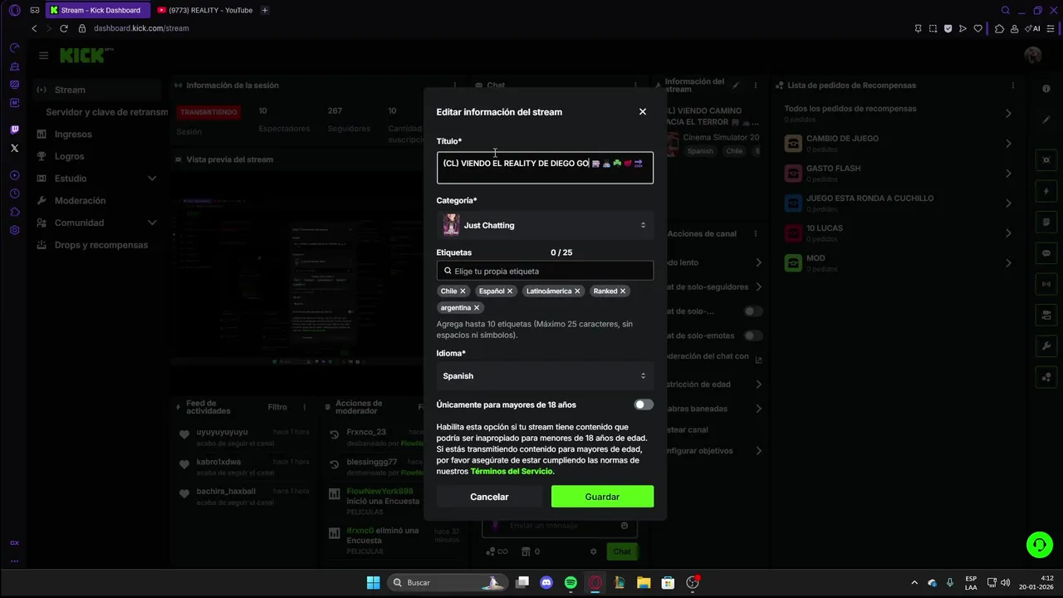Expand the 10 LUCAS reward
The width and height of the screenshot is (1063, 598).
click(1008, 233)
